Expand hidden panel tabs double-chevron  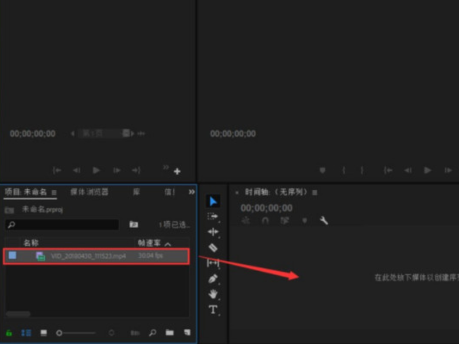tap(191, 192)
